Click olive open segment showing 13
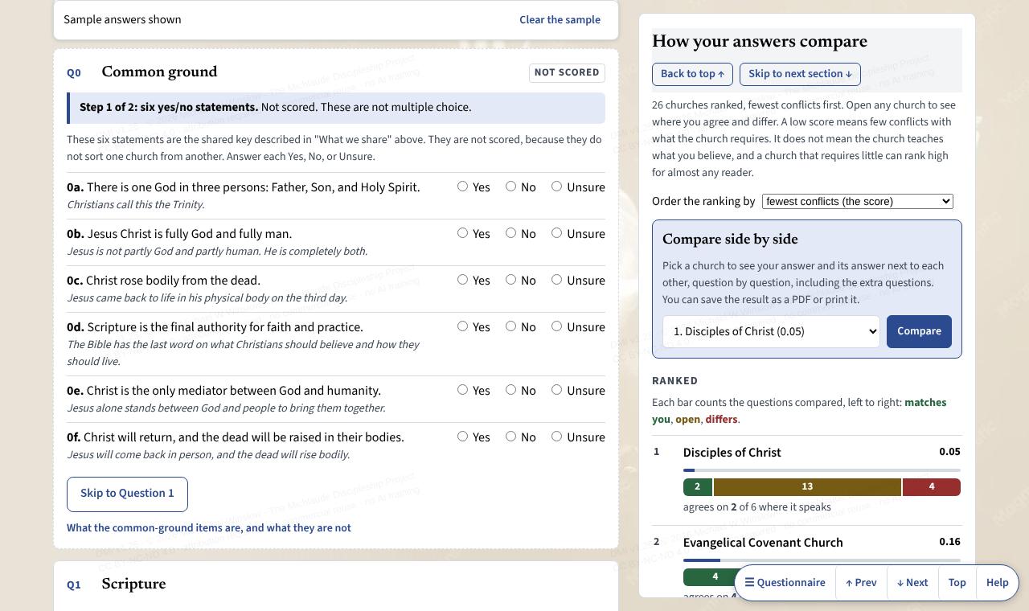1029x611 pixels. click(x=807, y=486)
